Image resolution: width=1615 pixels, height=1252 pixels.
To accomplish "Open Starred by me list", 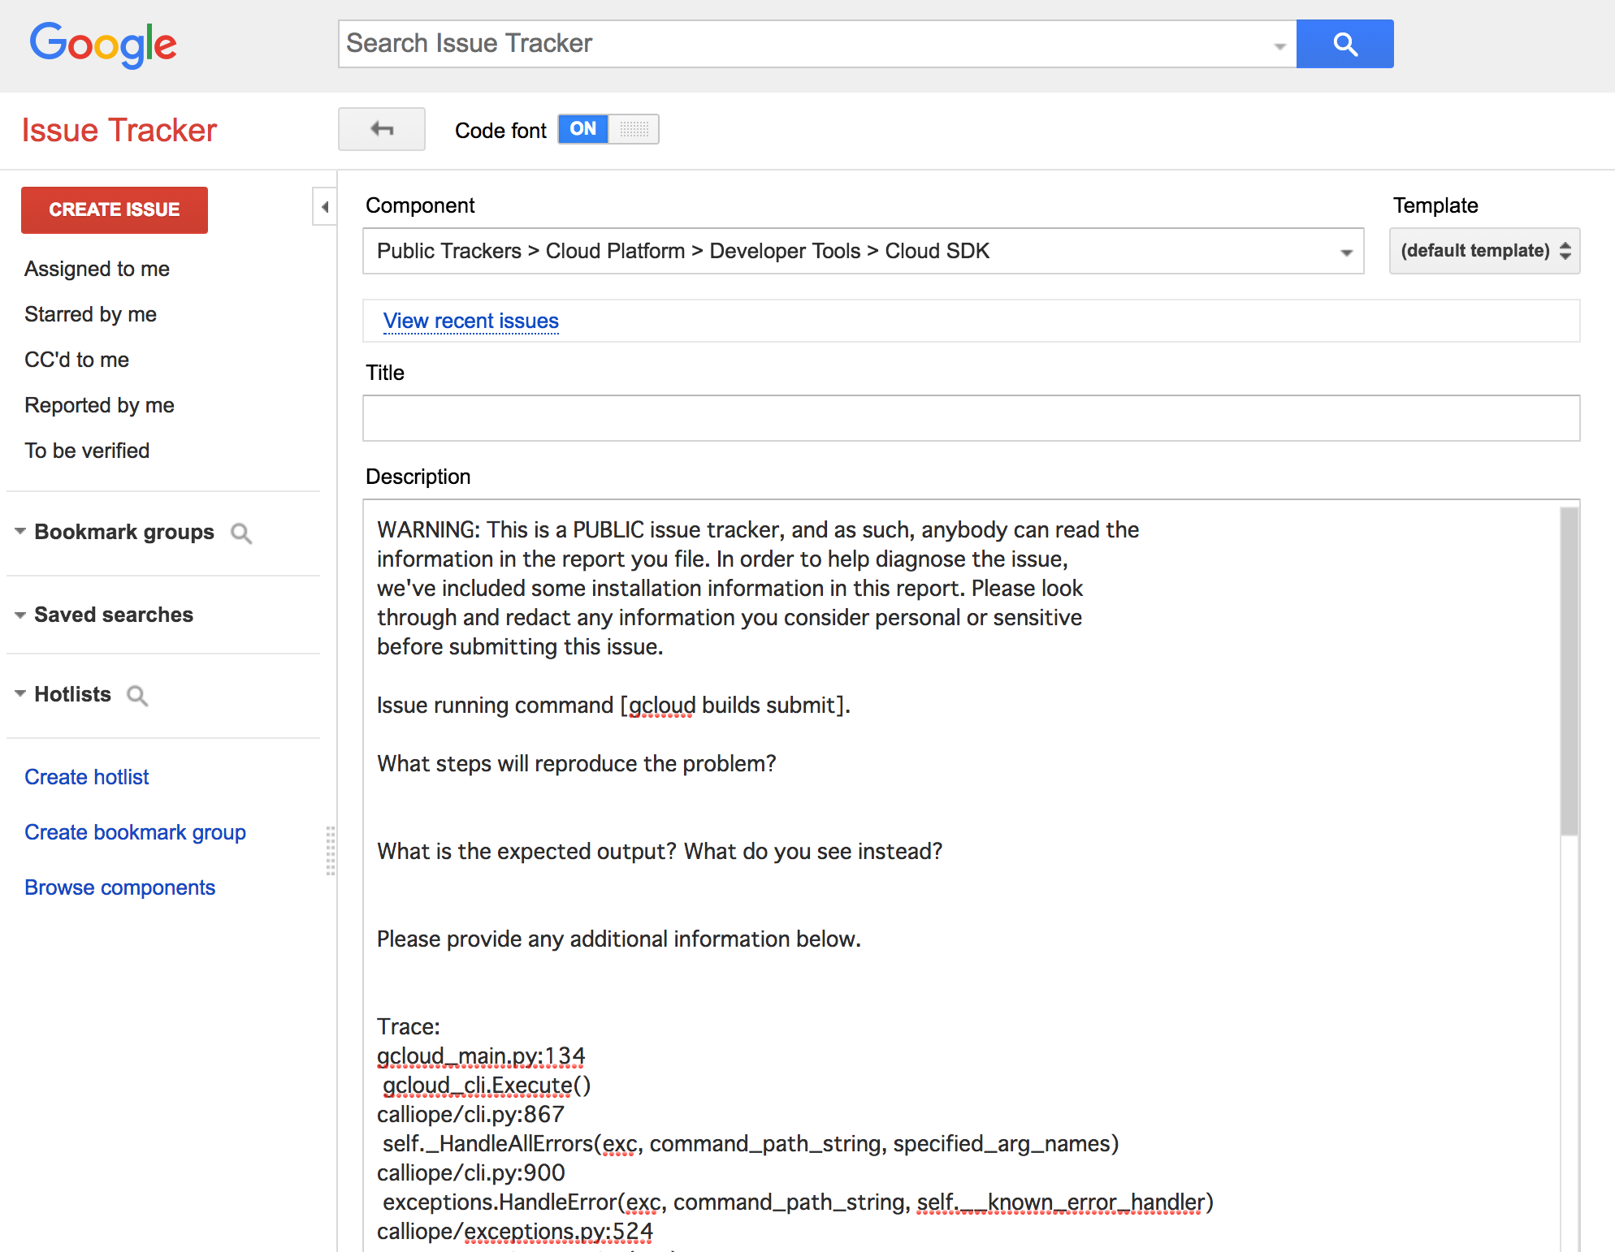I will [x=91, y=314].
